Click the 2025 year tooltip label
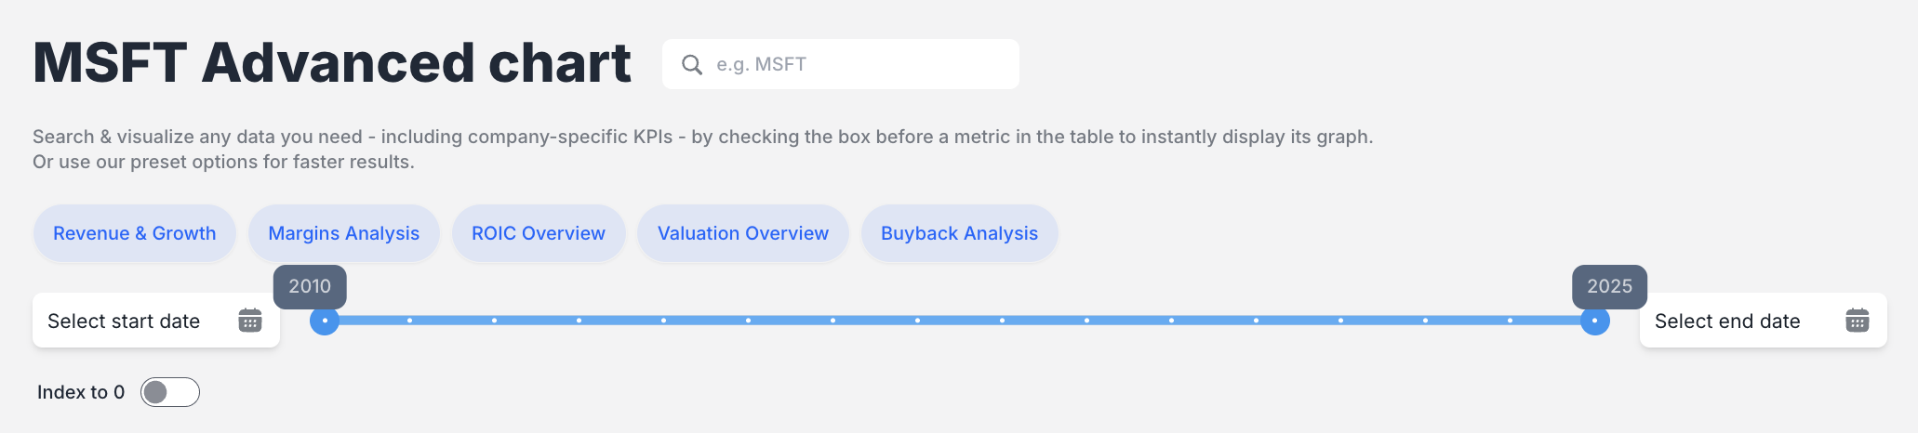 1609,286
